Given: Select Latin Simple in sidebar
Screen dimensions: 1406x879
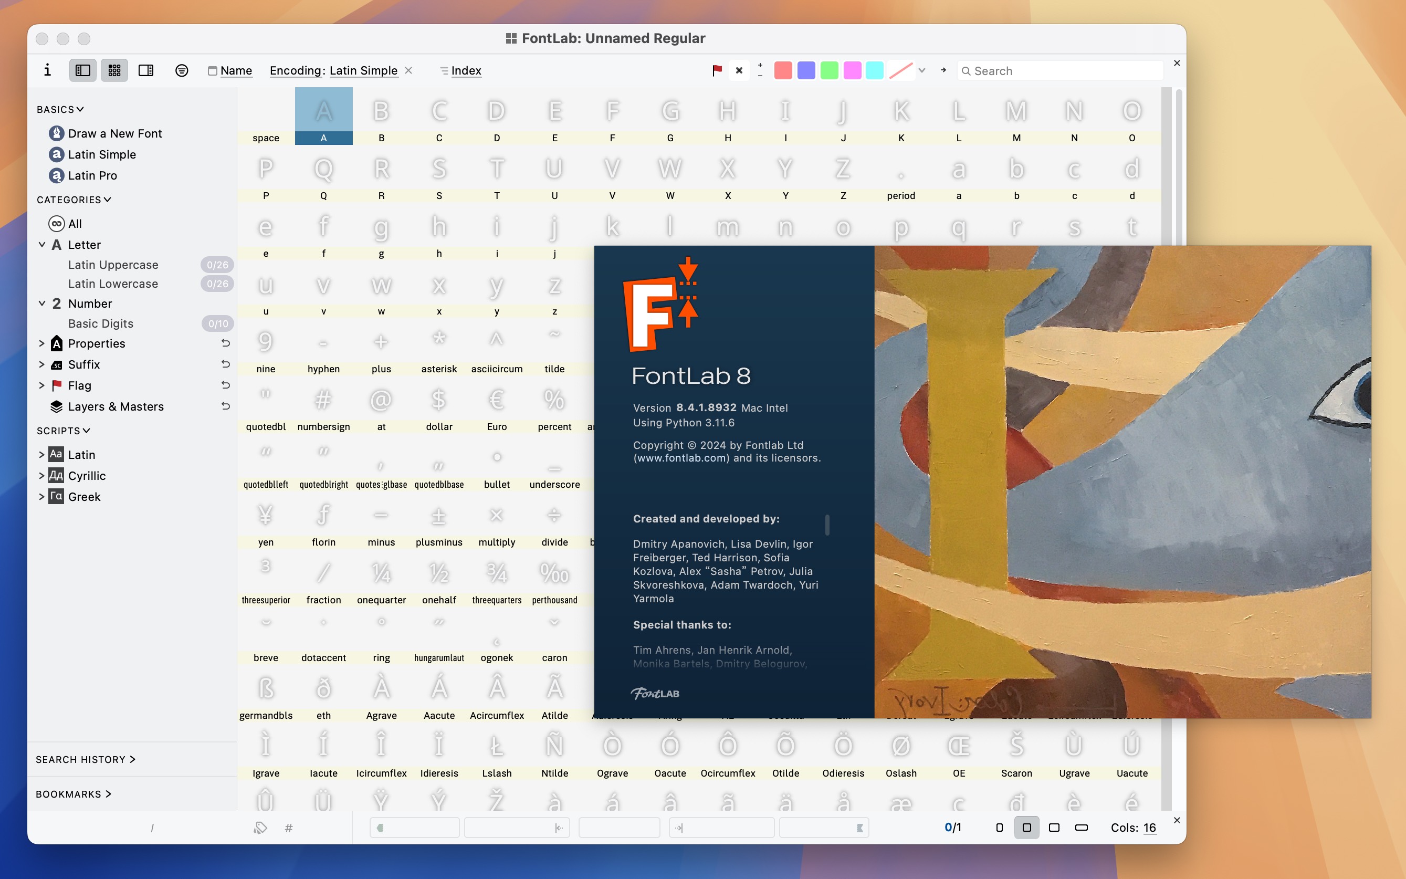Looking at the screenshot, I should click(x=102, y=154).
